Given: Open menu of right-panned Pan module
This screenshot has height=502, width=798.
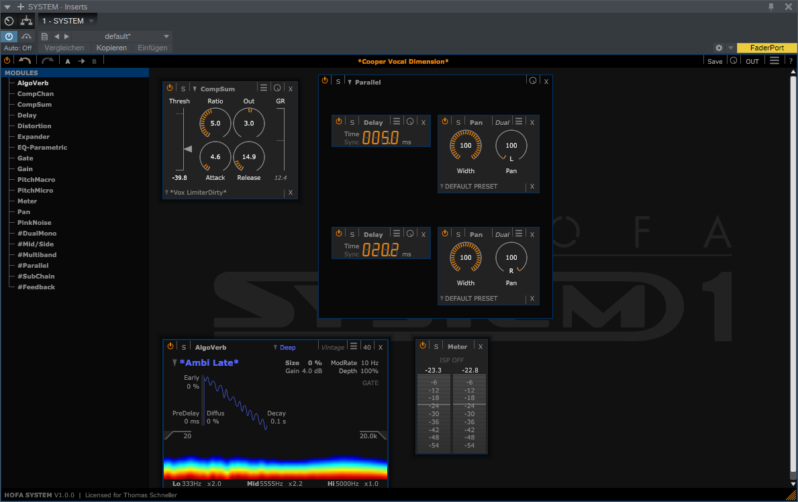Looking at the screenshot, I should pyautogui.click(x=519, y=233).
